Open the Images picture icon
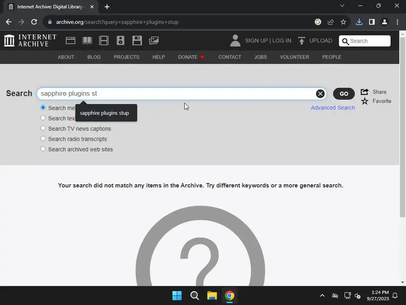406x305 pixels. pyautogui.click(x=154, y=41)
